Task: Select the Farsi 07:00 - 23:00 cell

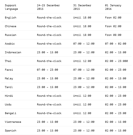Action: click(47, 70)
